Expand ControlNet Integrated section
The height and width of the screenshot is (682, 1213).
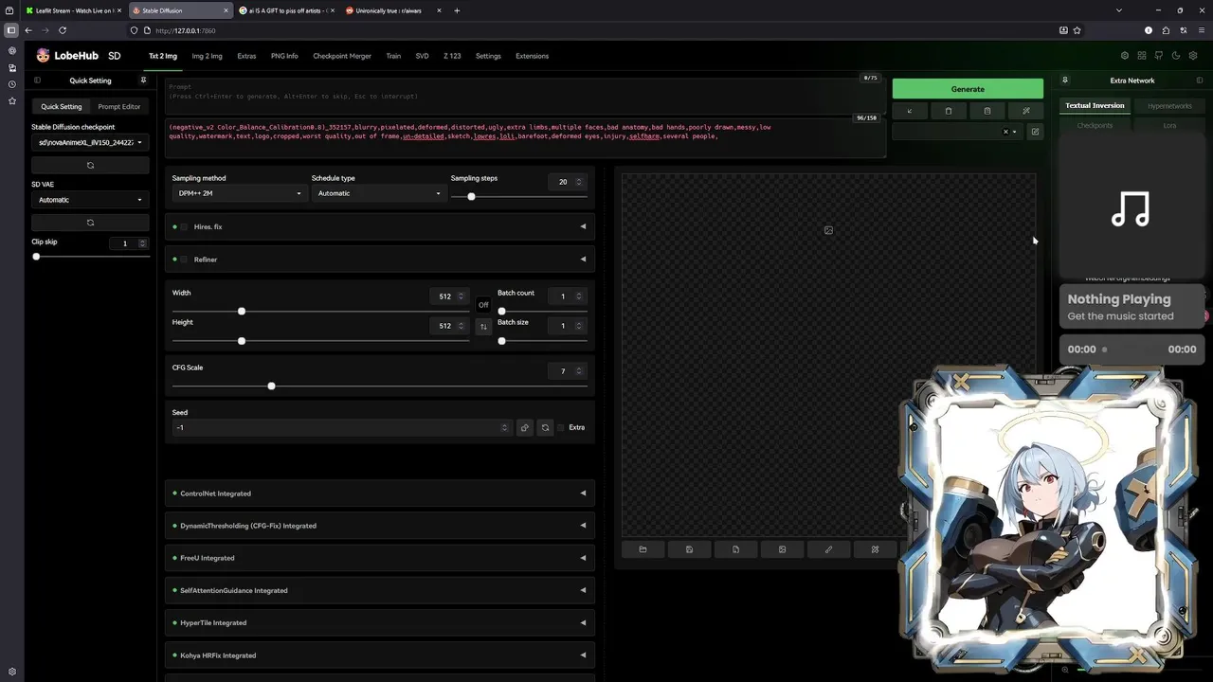click(379, 494)
